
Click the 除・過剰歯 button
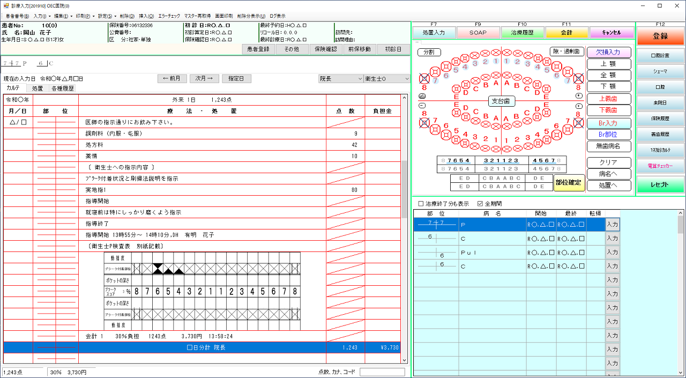tap(567, 52)
